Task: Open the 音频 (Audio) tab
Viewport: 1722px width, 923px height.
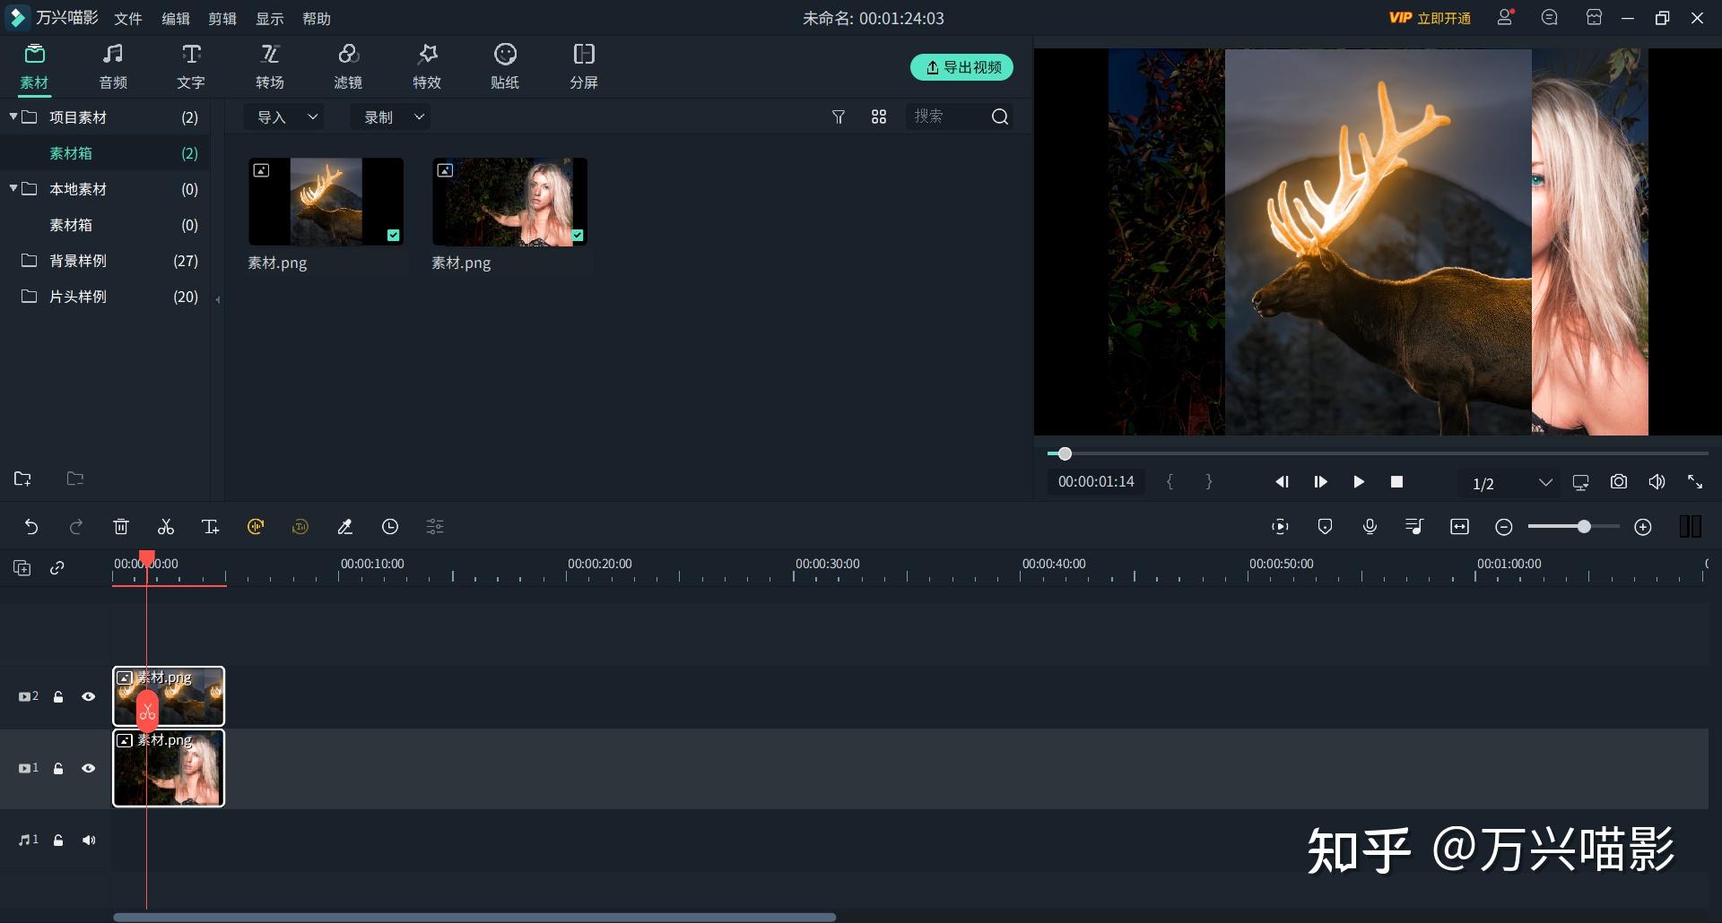Action: 113,67
